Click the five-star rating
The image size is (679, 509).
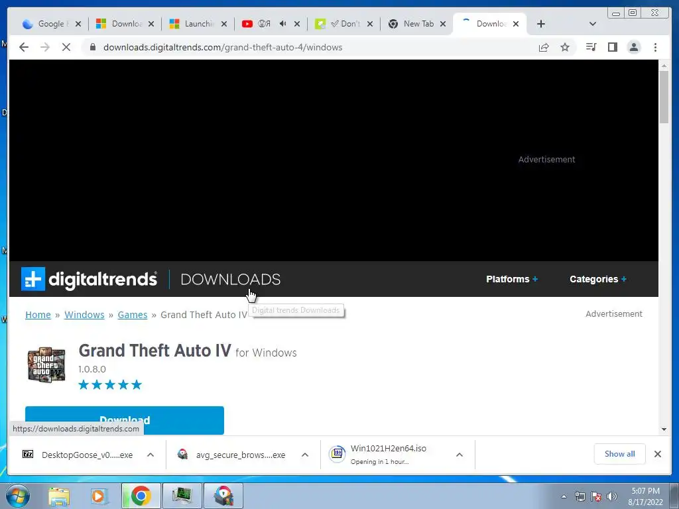click(110, 385)
